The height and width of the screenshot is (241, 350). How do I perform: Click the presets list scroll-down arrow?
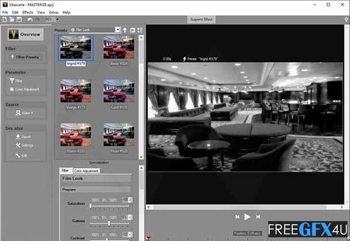[x=141, y=157]
